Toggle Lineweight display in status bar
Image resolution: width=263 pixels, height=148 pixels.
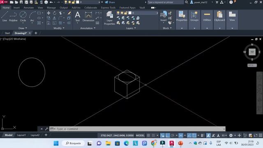coord(202,135)
